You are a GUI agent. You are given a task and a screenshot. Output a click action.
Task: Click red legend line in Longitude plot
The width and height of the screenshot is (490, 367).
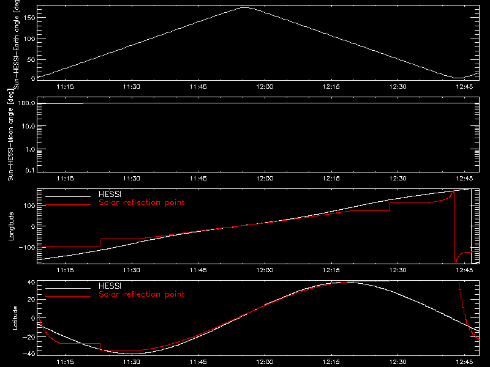pyautogui.click(x=68, y=205)
